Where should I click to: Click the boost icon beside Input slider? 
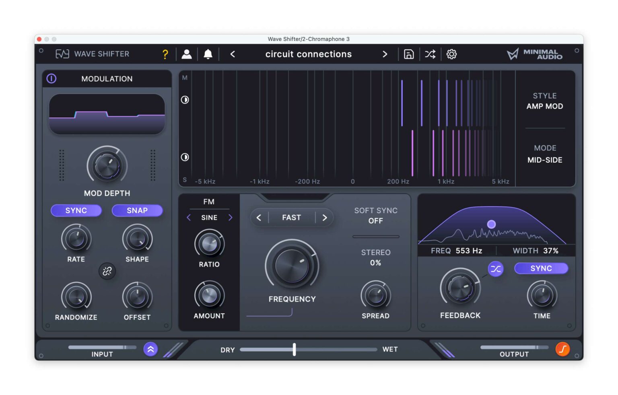150,350
